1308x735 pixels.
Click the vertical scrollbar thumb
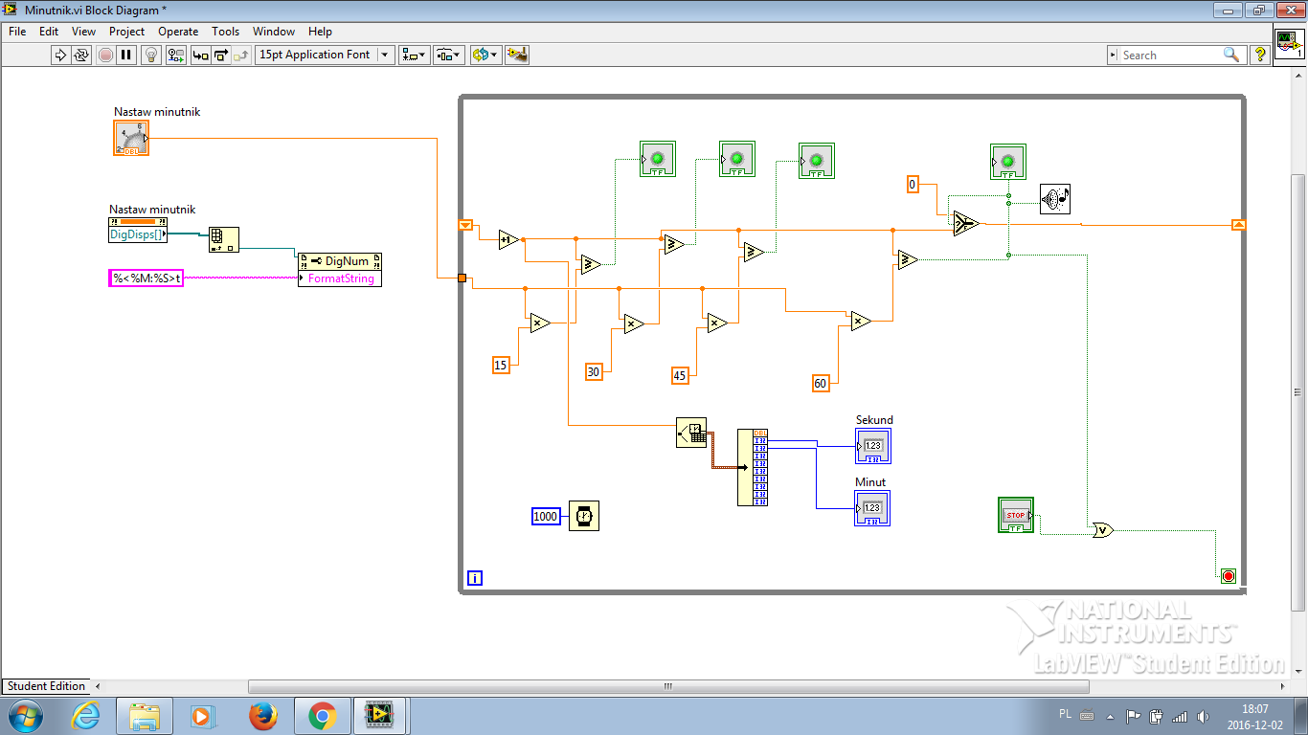pyautogui.click(x=1298, y=392)
